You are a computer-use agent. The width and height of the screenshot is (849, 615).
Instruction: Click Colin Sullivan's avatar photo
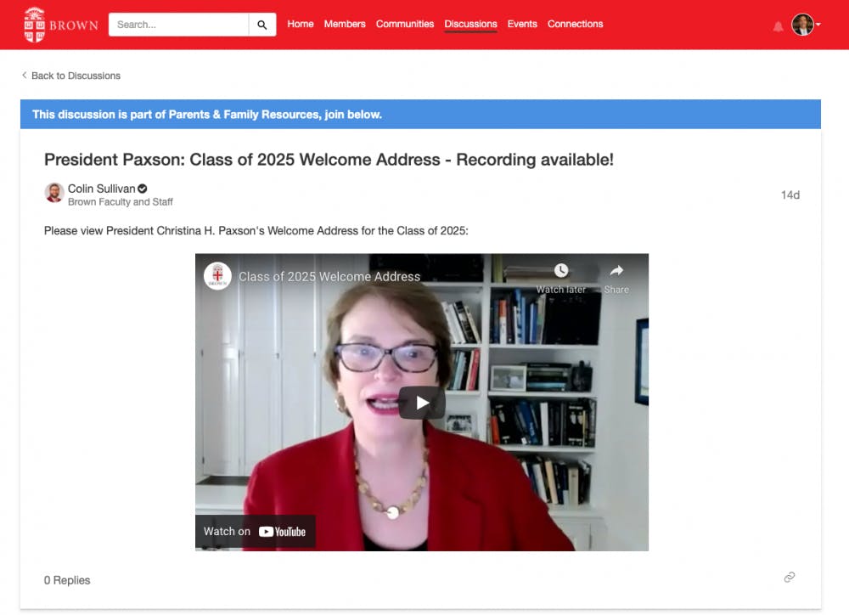point(54,193)
